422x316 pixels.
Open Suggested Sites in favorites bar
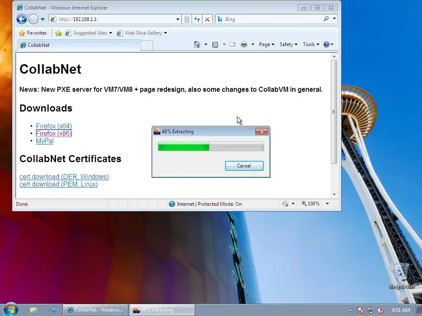click(x=89, y=33)
